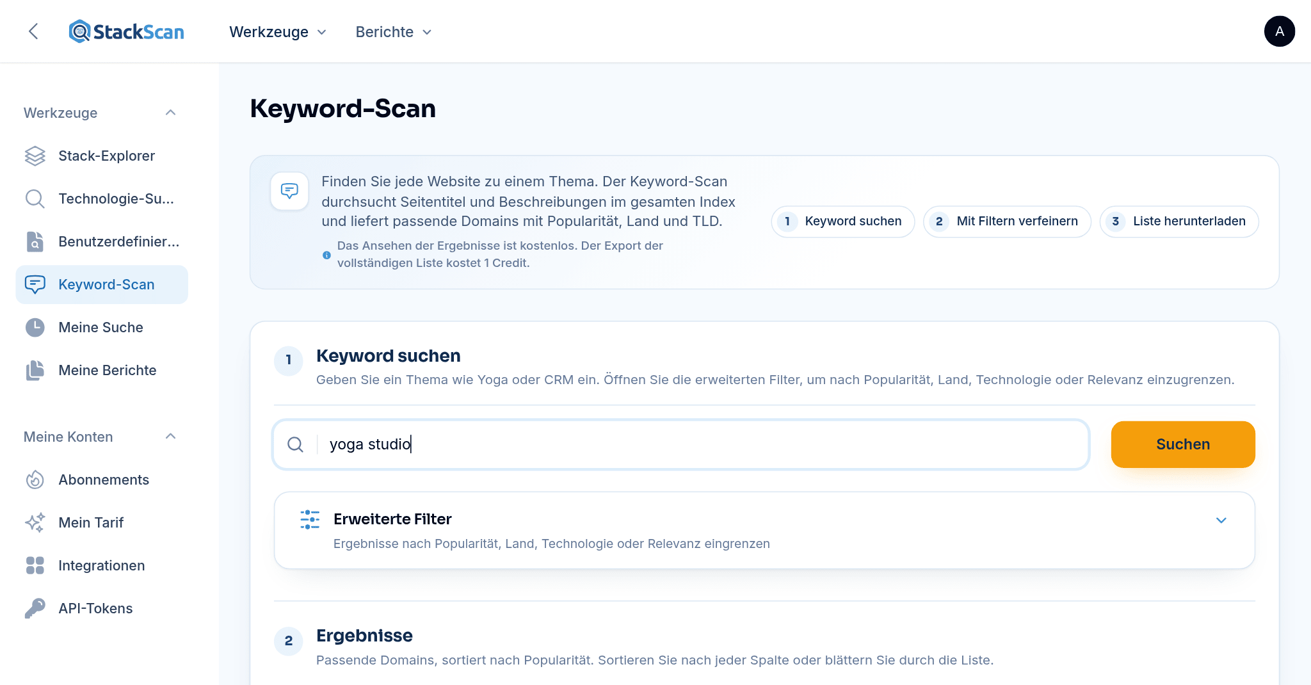Open Integrationen in the sidebar
Screen dimensions: 1311x685
click(x=102, y=565)
